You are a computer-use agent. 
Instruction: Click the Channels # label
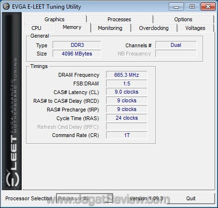coord(138,45)
